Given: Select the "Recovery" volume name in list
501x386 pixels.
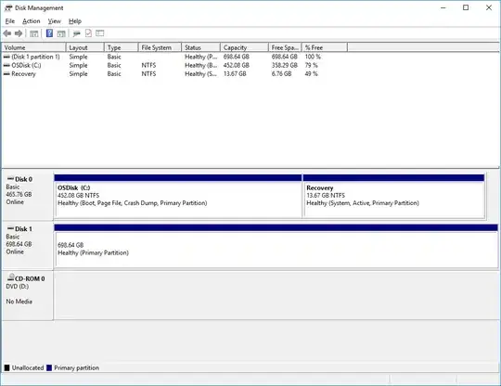Looking at the screenshot, I should 23,74.
